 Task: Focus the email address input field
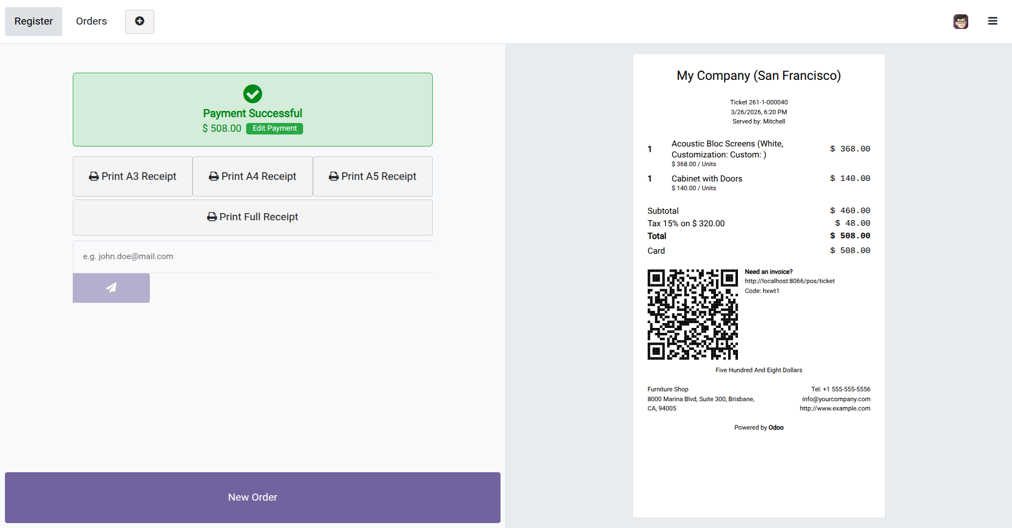click(252, 256)
